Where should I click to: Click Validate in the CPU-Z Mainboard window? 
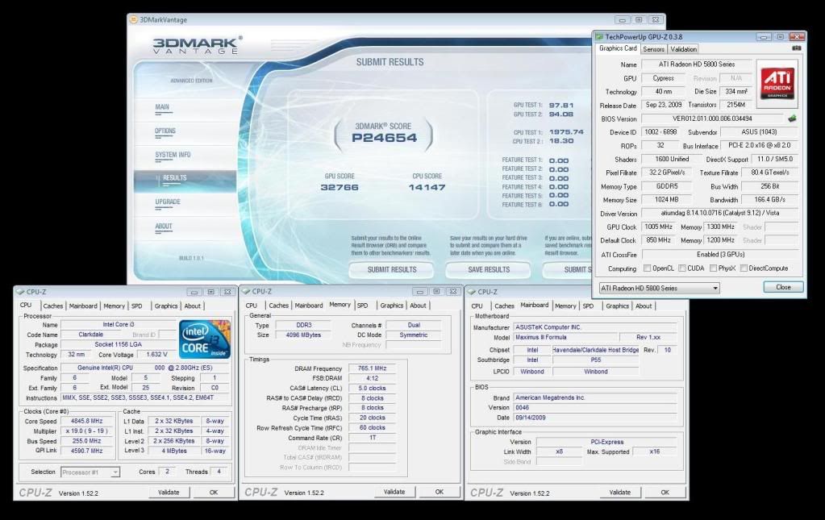click(620, 492)
